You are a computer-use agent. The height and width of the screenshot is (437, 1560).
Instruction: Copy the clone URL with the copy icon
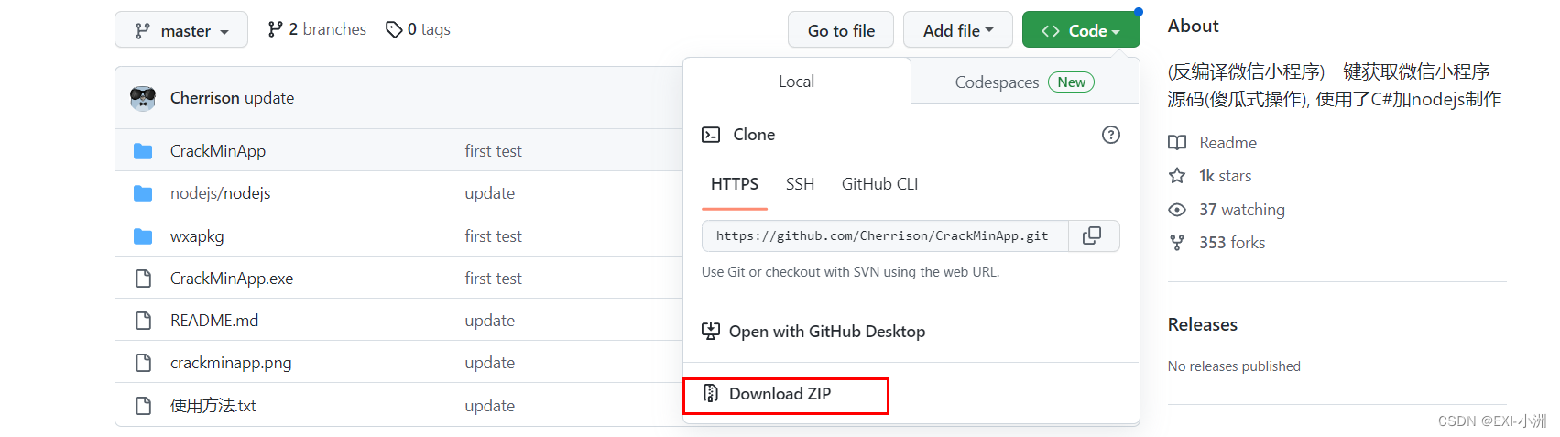tap(1092, 235)
